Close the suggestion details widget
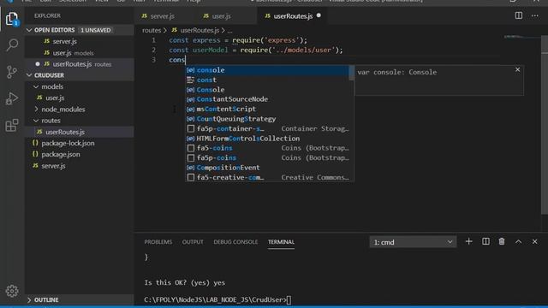The height and width of the screenshot is (308, 548). tap(517, 69)
